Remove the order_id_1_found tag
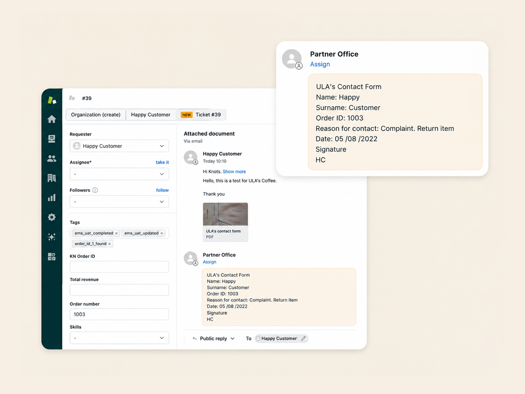This screenshot has width=525, height=394. 109,244
